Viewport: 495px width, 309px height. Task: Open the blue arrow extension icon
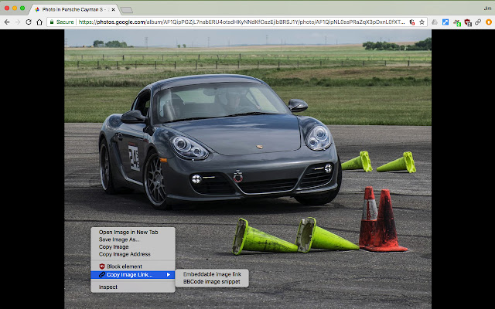(x=445, y=22)
